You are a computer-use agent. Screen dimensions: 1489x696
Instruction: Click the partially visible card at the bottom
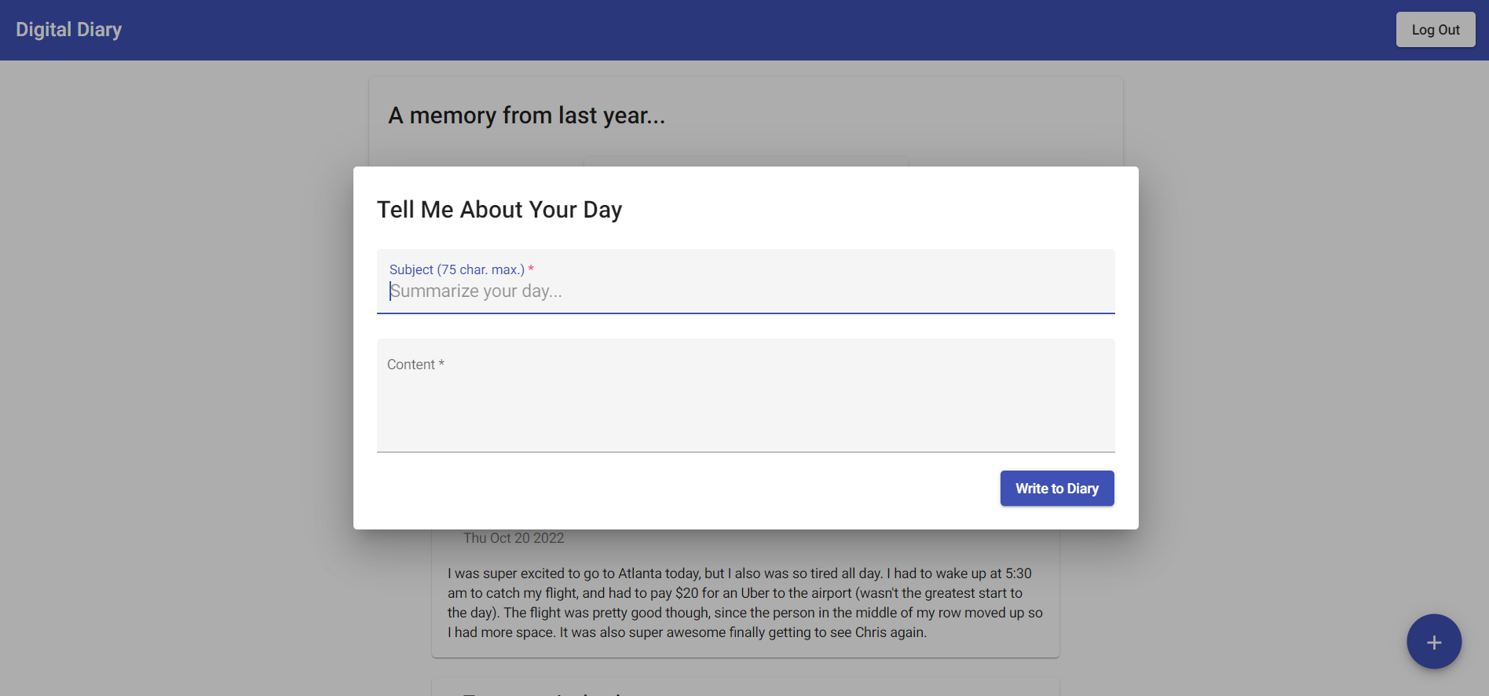(x=744, y=687)
